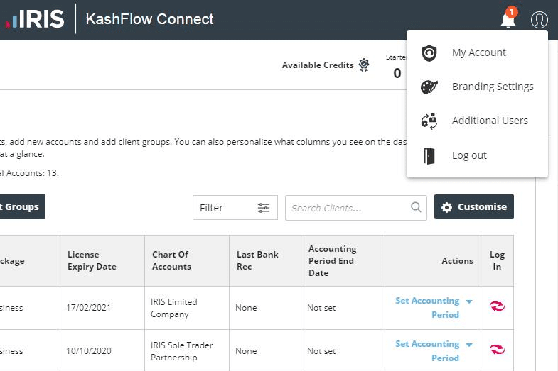Click the Chart Of Accounts column header
The height and width of the screenshot is (371, 558).
point(171,260)
